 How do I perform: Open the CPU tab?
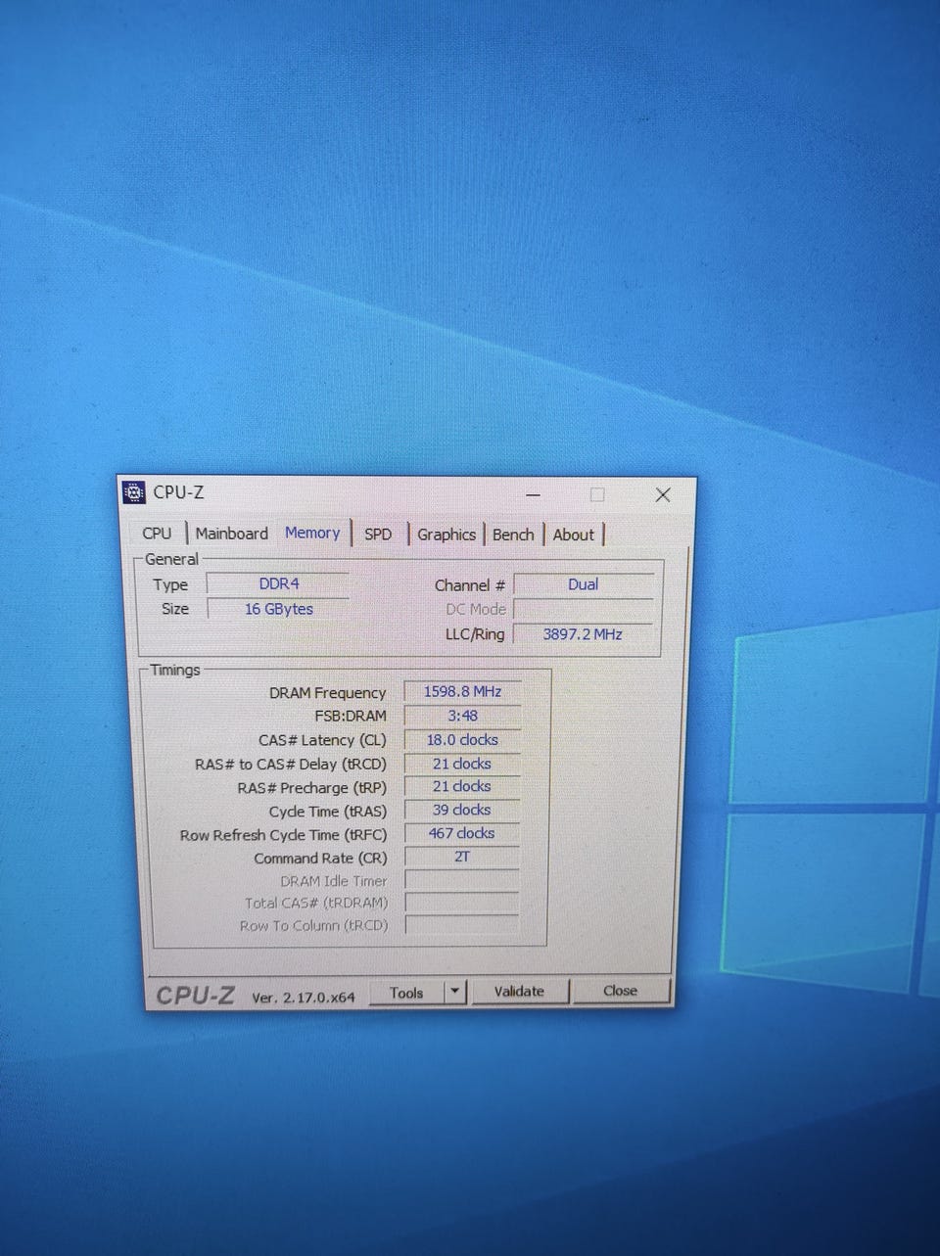point(157,534)
